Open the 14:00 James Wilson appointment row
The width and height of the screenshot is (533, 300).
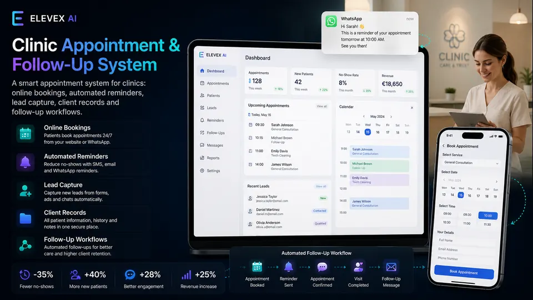[288, 166]
